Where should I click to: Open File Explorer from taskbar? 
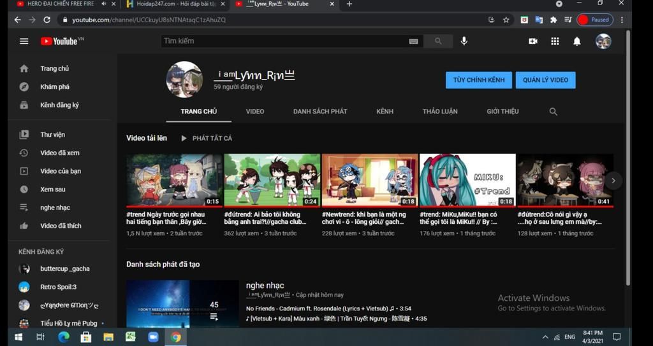coord(108,337)
